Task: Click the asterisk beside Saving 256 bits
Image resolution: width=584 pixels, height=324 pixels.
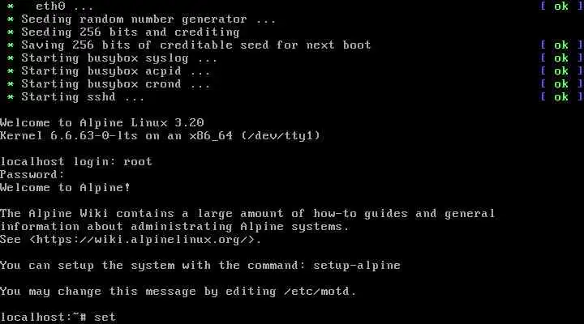Action: [x=11, y=45]
